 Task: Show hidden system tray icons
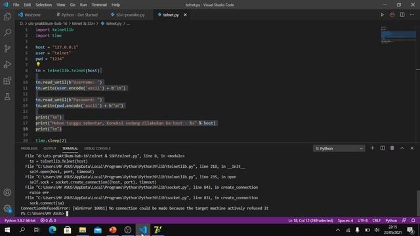click(x=338, y=230)
